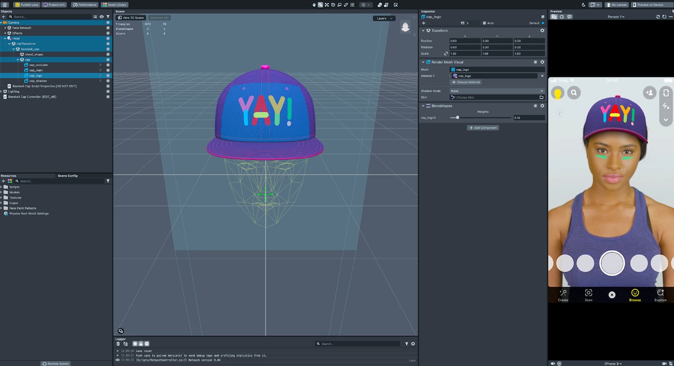Open the Asset Library
The height and width of the screenshot is (366, 674).
(115, 5)
